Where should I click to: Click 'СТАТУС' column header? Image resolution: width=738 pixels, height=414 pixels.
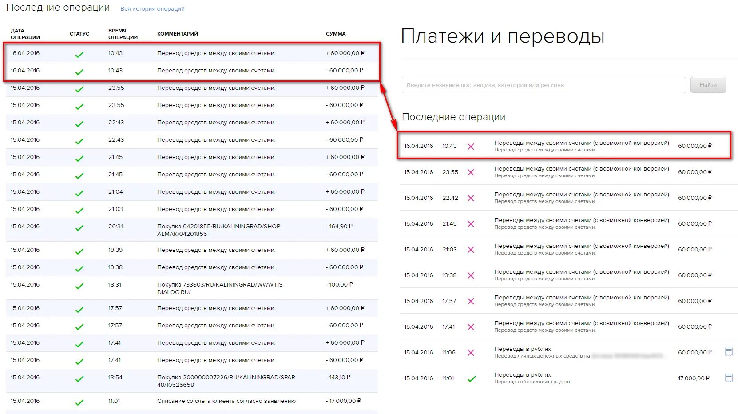click(79, 34)
